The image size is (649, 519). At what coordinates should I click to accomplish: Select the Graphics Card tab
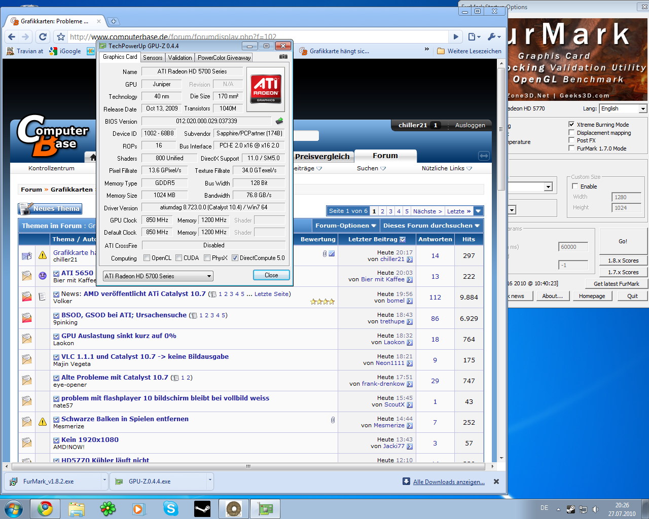[120, 57]
